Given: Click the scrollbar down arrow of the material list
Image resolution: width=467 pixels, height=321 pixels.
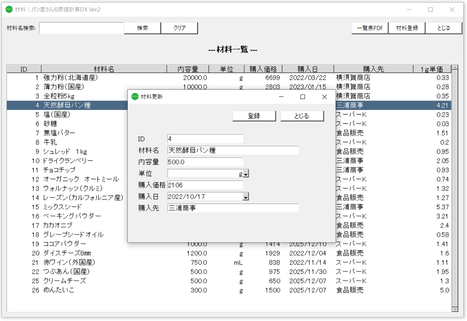Looking at the screenshot, I should pos(454,309).
